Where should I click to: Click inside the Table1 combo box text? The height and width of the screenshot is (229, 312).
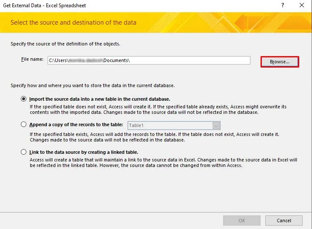coord(170,125)
